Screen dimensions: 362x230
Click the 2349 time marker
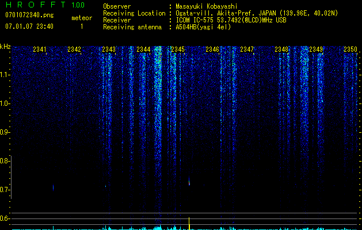click(316, 49)
